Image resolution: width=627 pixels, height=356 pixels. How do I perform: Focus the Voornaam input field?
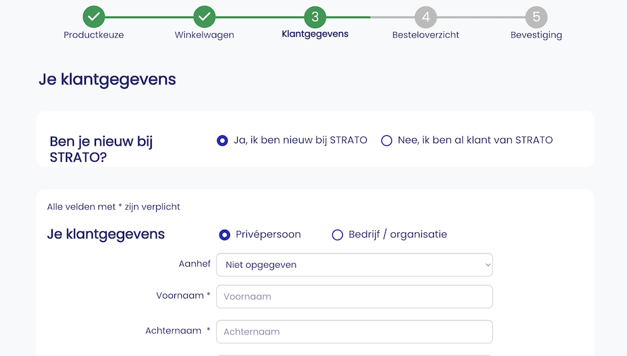tap(354, 297)
